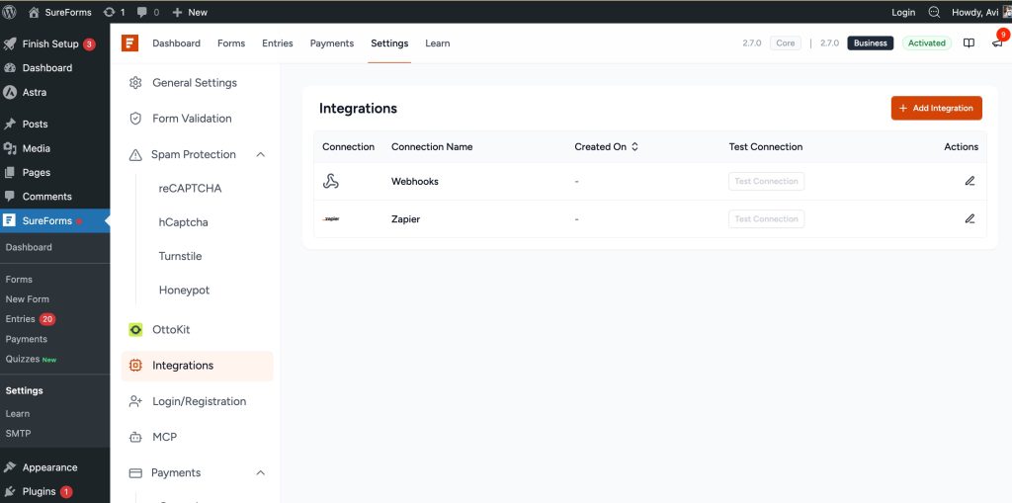Image resolution: width=1012 pixels, height=503 pixels.
Task: Click the Login/Registration user-plus icon
Action: 135,401
